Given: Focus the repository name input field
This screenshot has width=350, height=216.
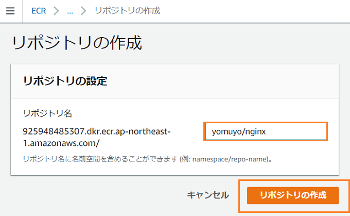Looking at the screenshot, I should 266,131.
